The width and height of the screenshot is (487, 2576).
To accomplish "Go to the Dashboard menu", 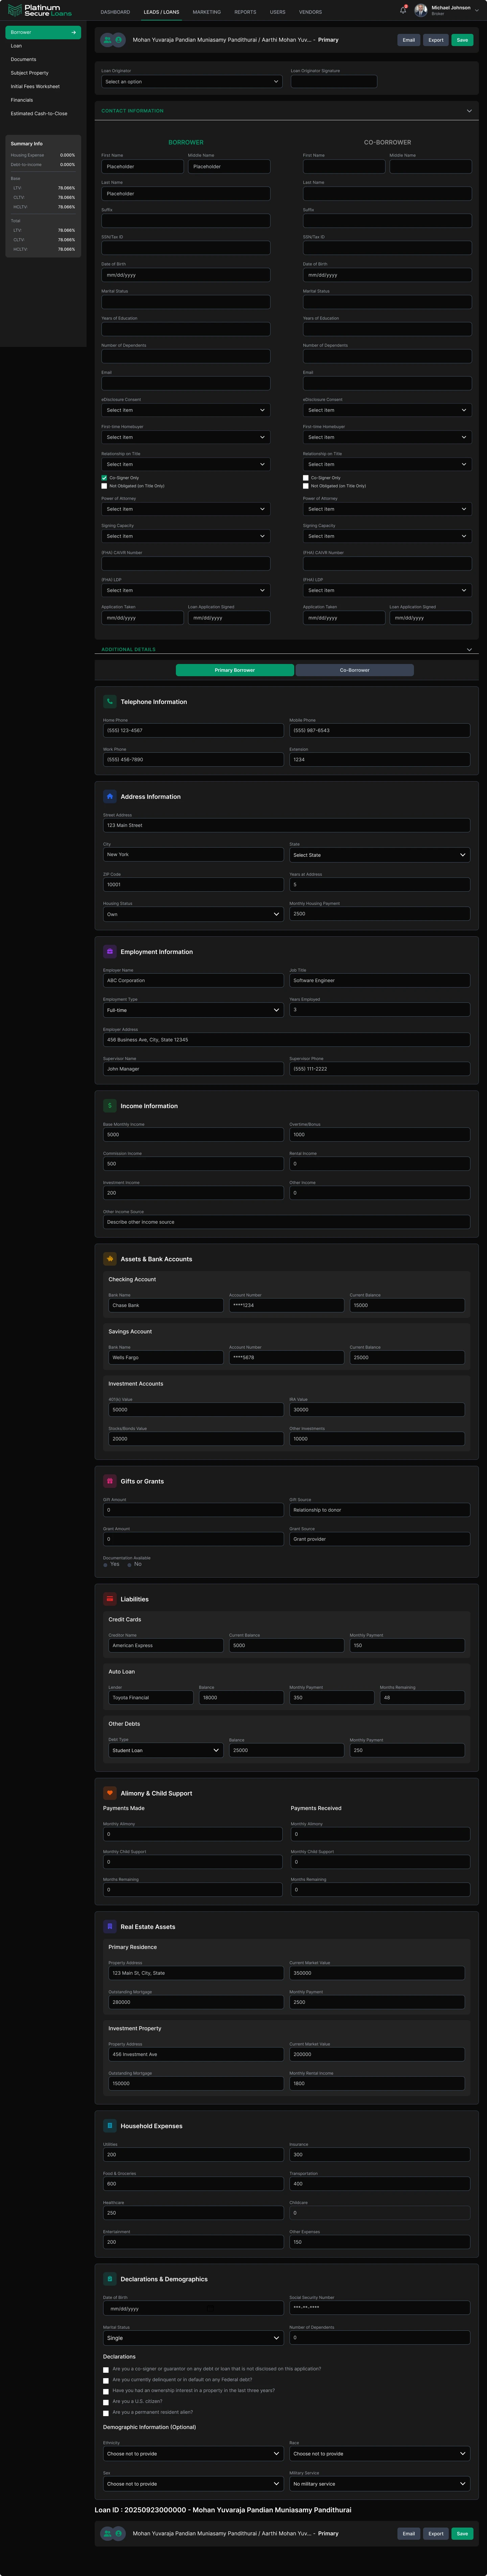I will tap(115, 12).
